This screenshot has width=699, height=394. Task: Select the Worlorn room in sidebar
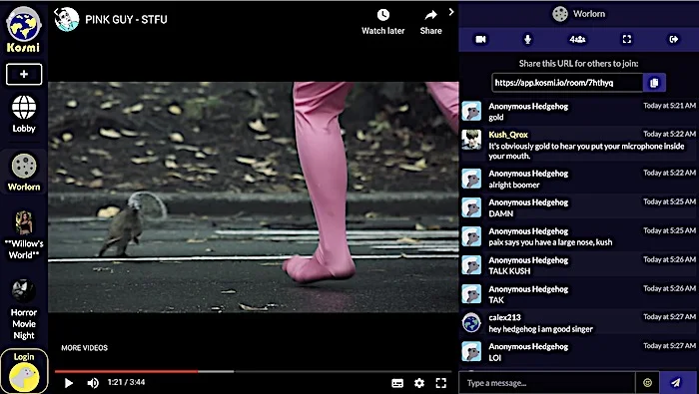[x=24, y=173]
